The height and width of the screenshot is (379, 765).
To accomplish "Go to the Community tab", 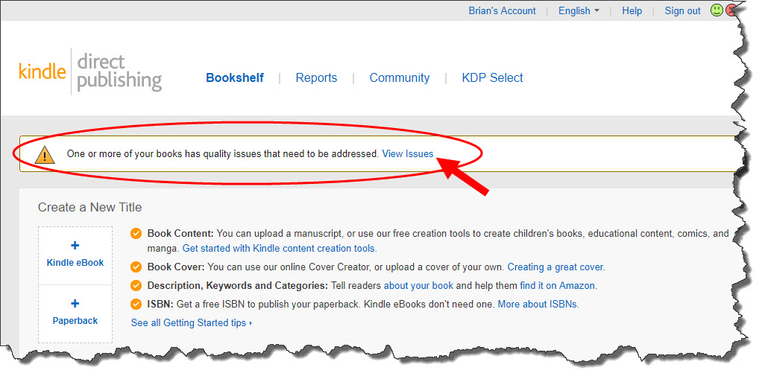I will 400,78.
